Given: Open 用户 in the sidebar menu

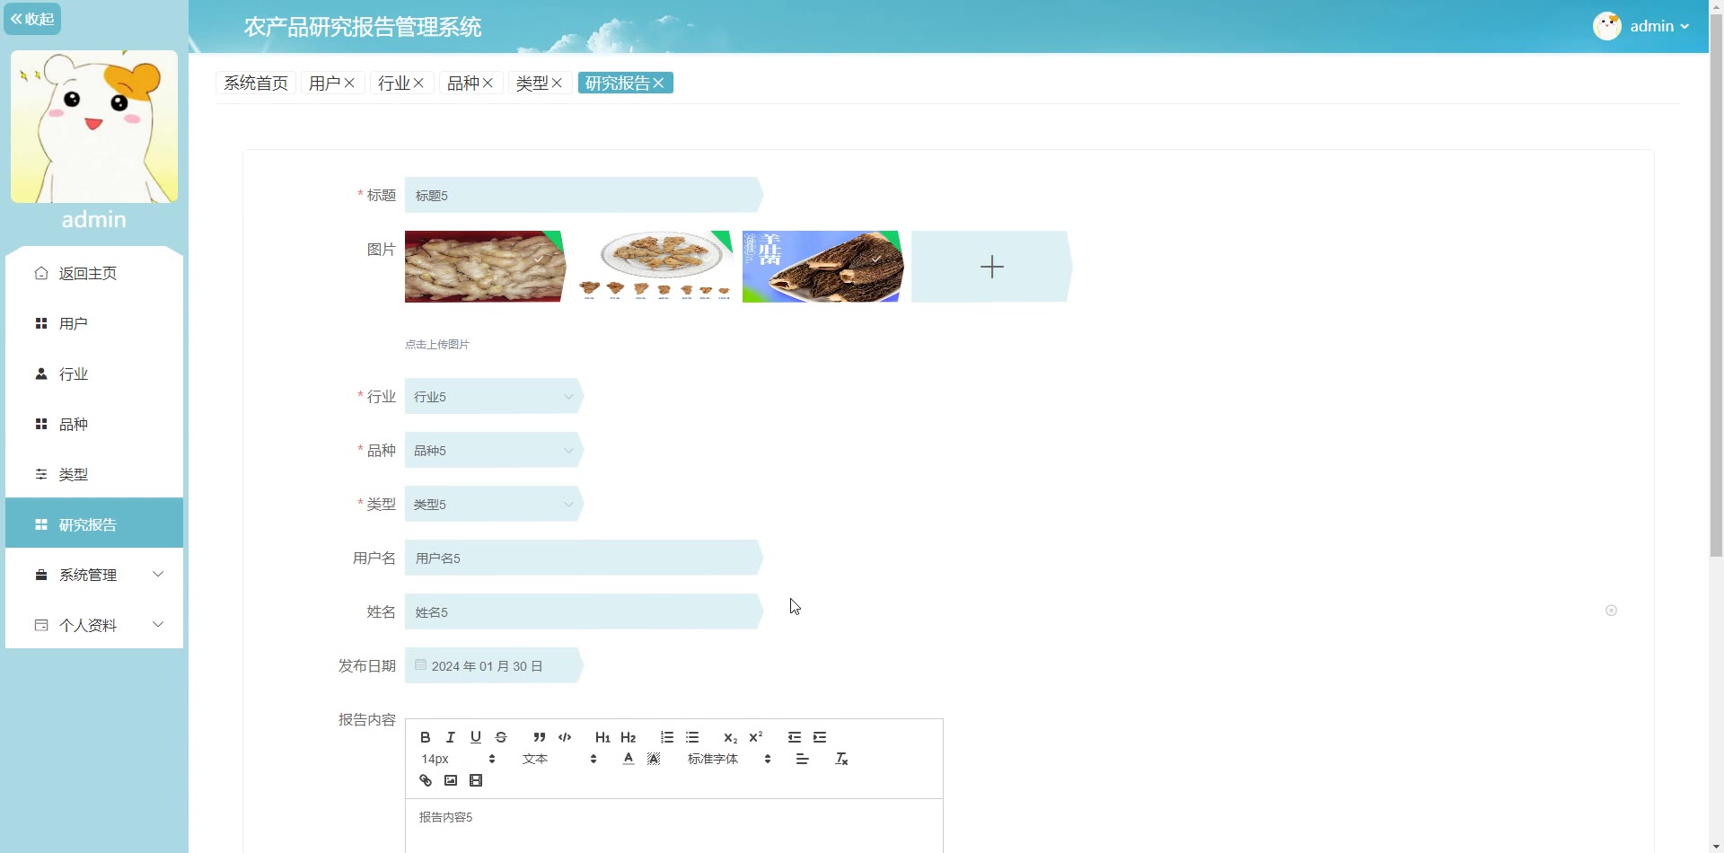Looking at the screenshot, I should tap(94, 323).
